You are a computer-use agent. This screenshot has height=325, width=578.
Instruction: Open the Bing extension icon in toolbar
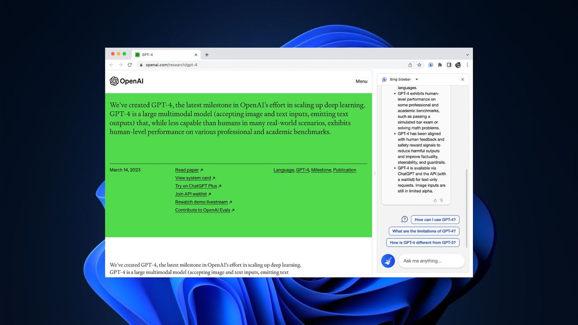(x=431, y=65)
